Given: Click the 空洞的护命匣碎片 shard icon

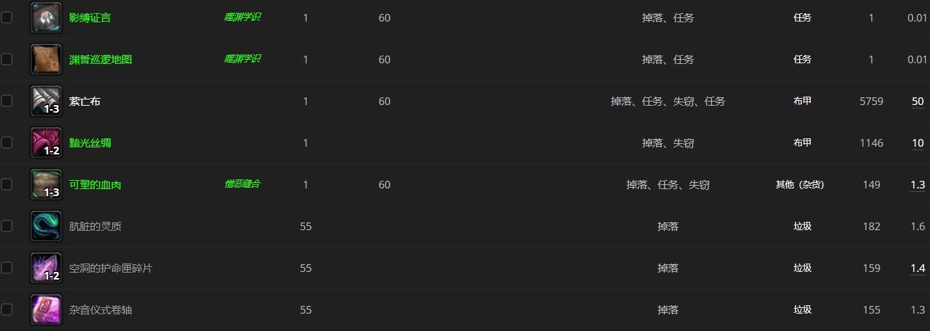Looking at the screenshot, I should pyautogui.click(x=46, y=268).
